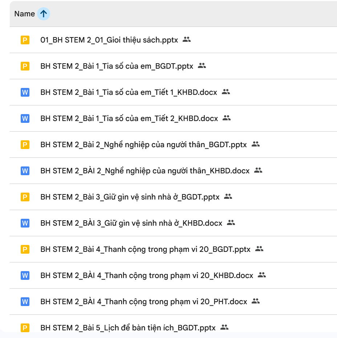Viewport: 337px width, 338px height.
Task: Click PowerPoint icon for Gioi thiệu sách file
Action: pos(25,40)
